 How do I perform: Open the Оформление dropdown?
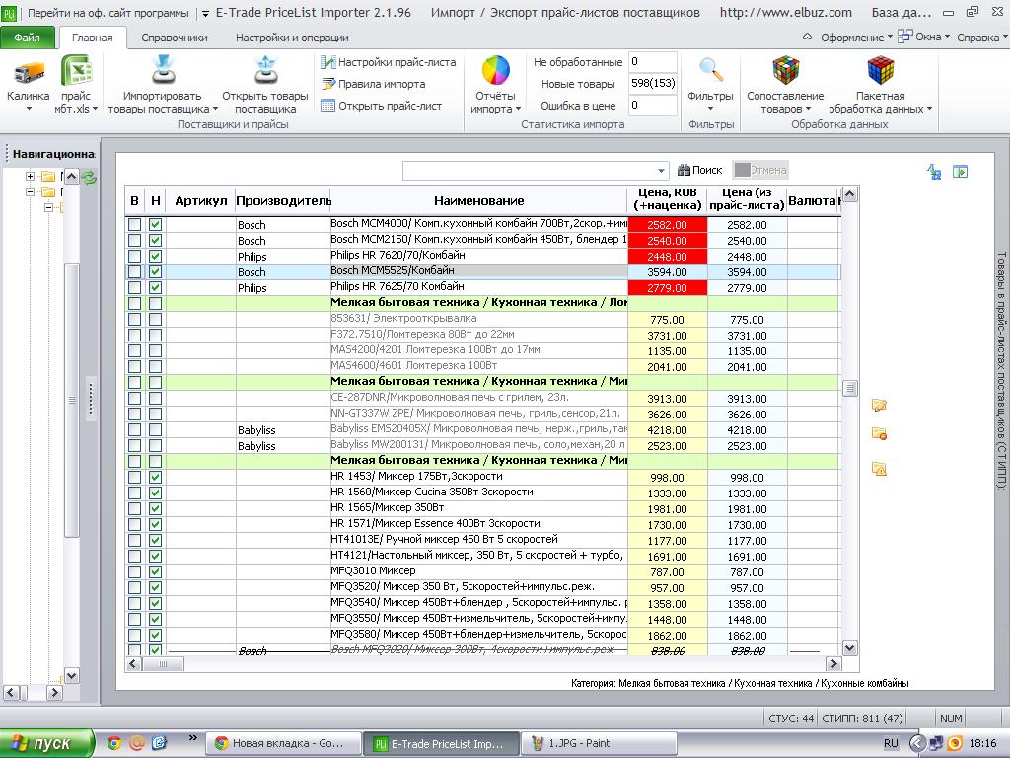(855, 38)
